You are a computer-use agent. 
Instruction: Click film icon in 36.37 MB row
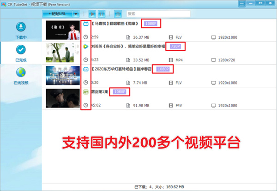coord(171,37)
